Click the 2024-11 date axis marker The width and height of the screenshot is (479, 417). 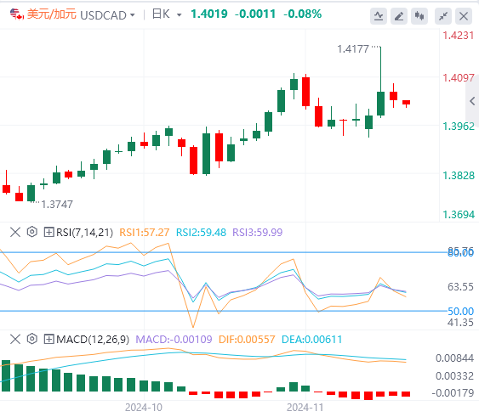tap(305, 408)
